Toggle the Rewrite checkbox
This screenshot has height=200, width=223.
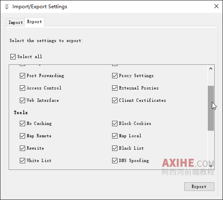(x=23, y=148)
